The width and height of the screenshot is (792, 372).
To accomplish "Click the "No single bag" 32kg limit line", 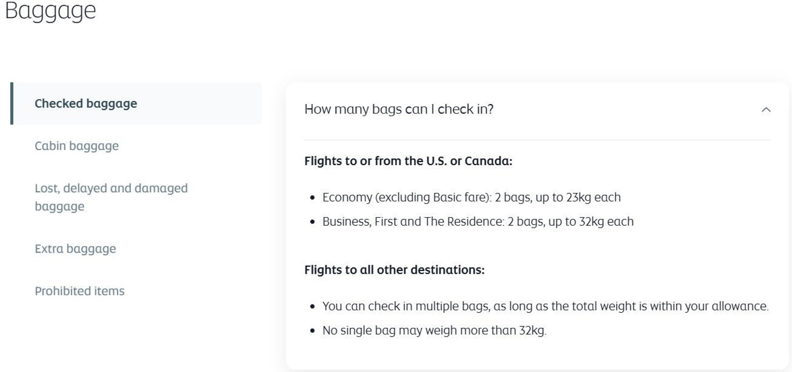I will [x=434, y=330].
